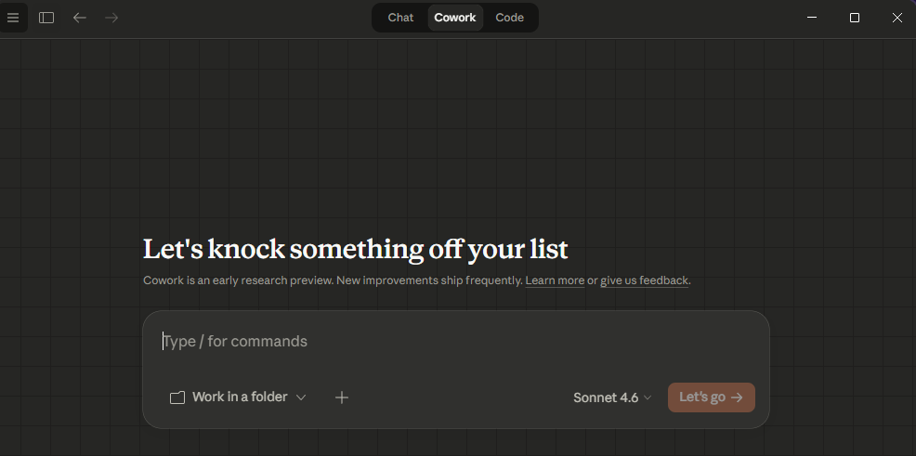Viewport: 916px width, 456px height.
Task: Switch to the Chat tab
Action: tap(400, 18)
